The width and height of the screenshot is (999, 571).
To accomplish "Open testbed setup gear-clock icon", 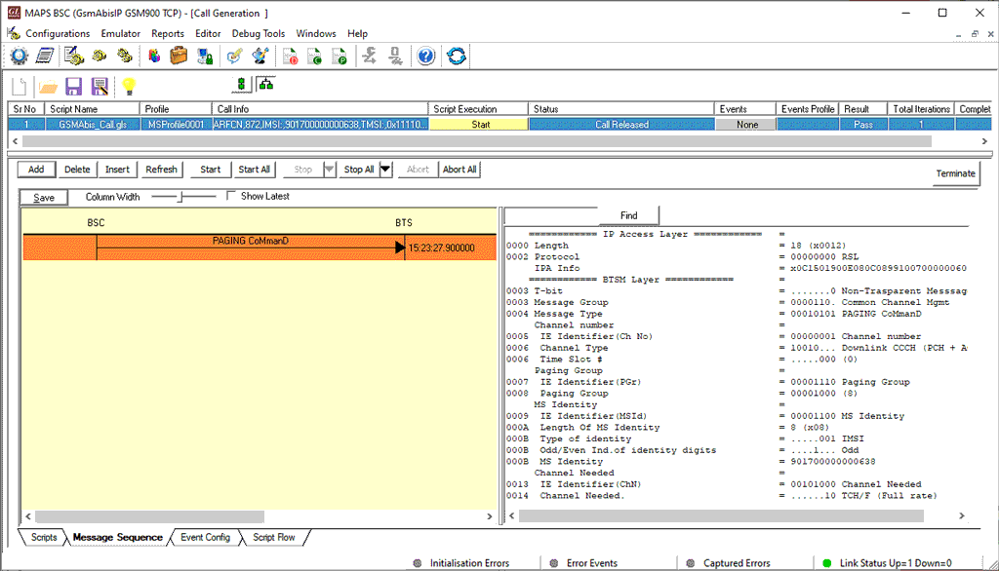I will 20,56.
